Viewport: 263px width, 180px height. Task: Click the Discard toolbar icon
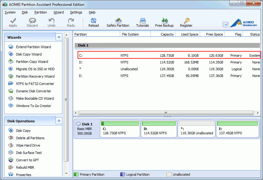point(32,21)
